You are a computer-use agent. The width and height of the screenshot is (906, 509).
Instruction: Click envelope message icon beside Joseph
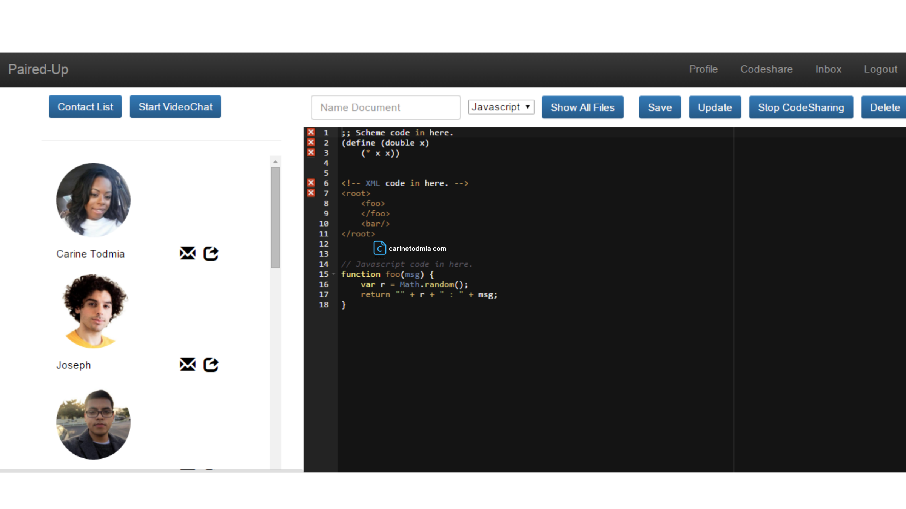(187, 365)
